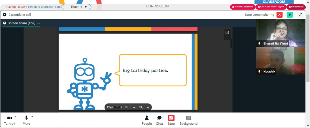
Task: Open the Room 1 dropdown
Action: 77,7
